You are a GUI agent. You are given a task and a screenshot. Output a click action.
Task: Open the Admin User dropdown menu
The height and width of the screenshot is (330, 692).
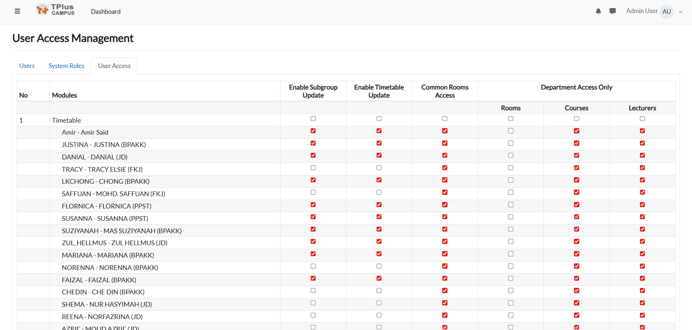[681, 11]
